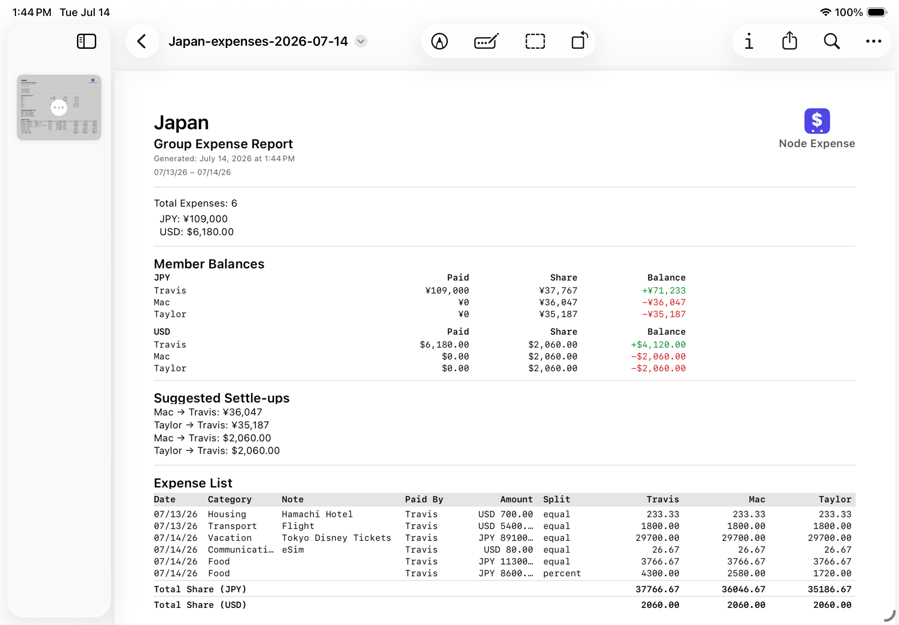Select 'Taylor → Travis: ¥35,187' line

pos(211,425)
